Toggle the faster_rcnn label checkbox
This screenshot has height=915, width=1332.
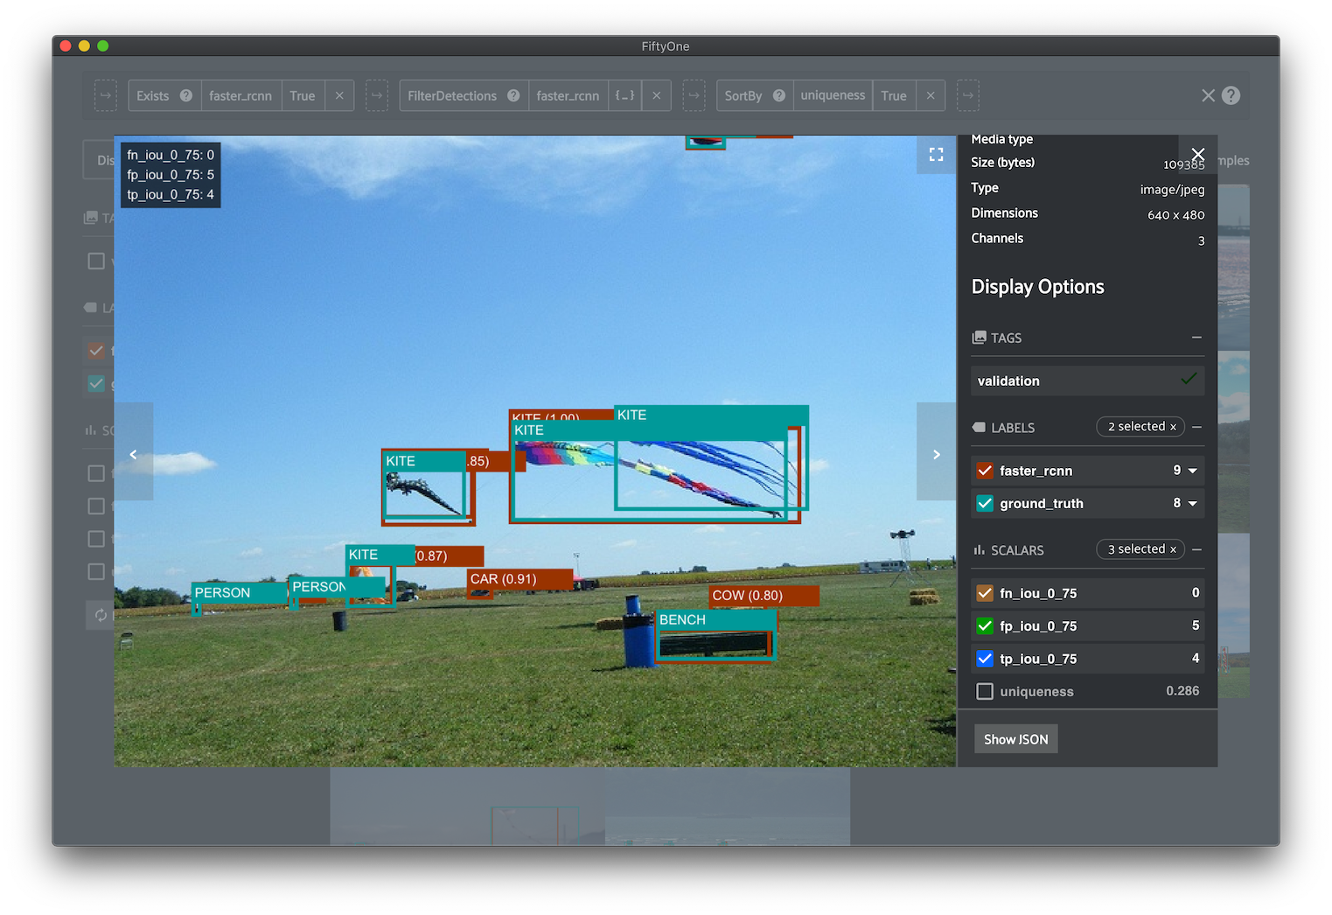[x=985, y=471]
